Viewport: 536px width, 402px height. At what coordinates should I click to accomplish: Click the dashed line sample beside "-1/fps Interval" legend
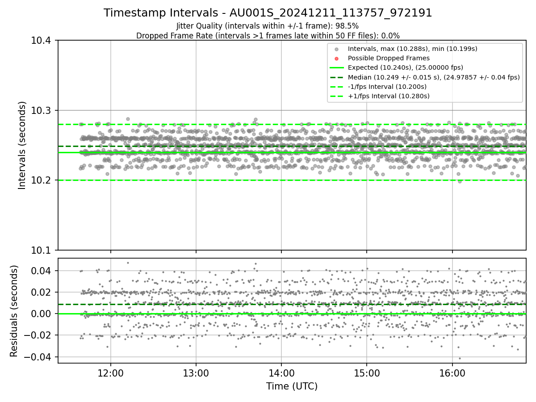(337, 87)
